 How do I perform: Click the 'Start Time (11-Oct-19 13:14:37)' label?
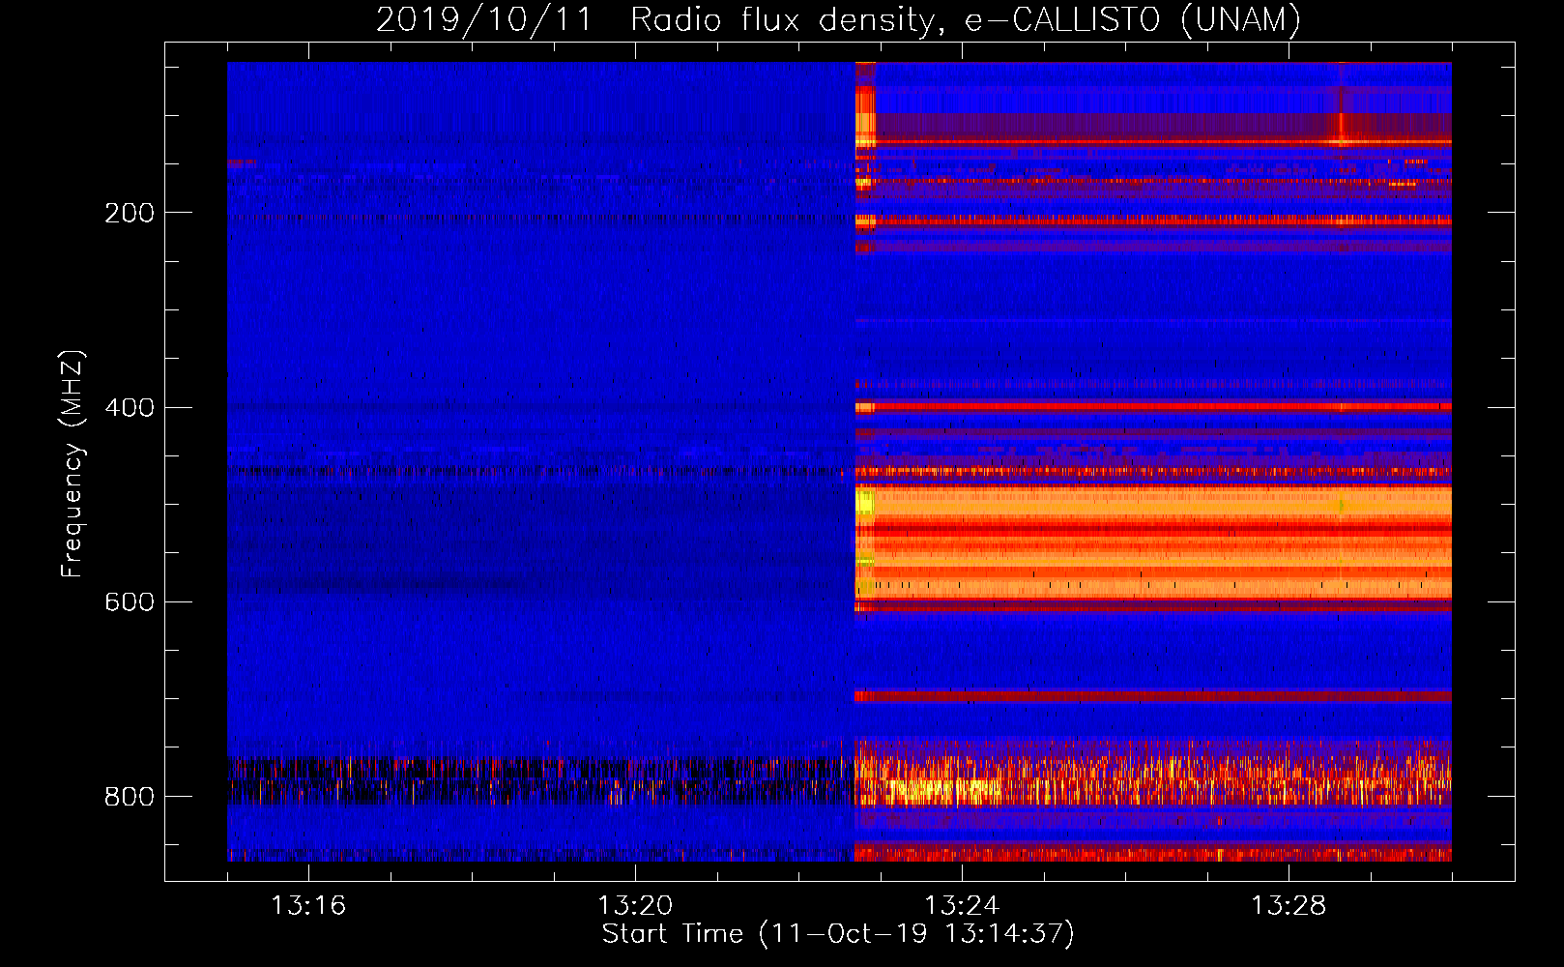pyautogui.click(x=838, y=934)
